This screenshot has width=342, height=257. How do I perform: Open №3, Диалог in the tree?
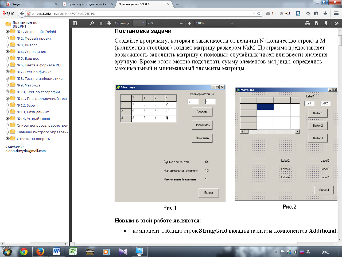(27, 45)
